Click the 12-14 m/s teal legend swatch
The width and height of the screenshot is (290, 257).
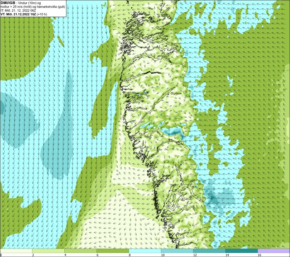click(209, 251)
